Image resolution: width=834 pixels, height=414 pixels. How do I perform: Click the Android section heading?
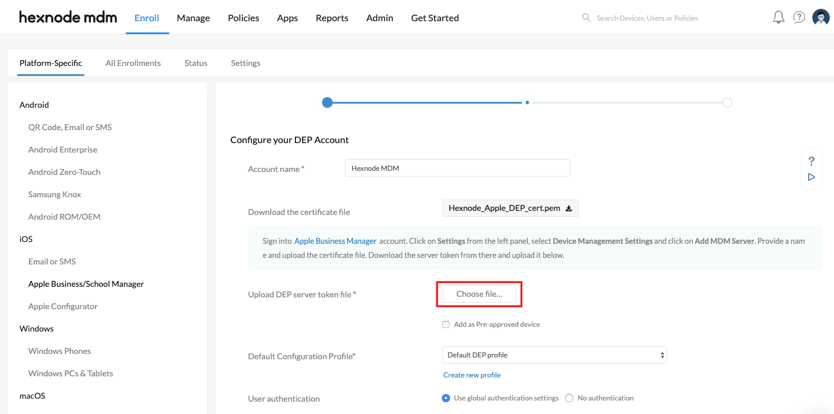[34, 105]
